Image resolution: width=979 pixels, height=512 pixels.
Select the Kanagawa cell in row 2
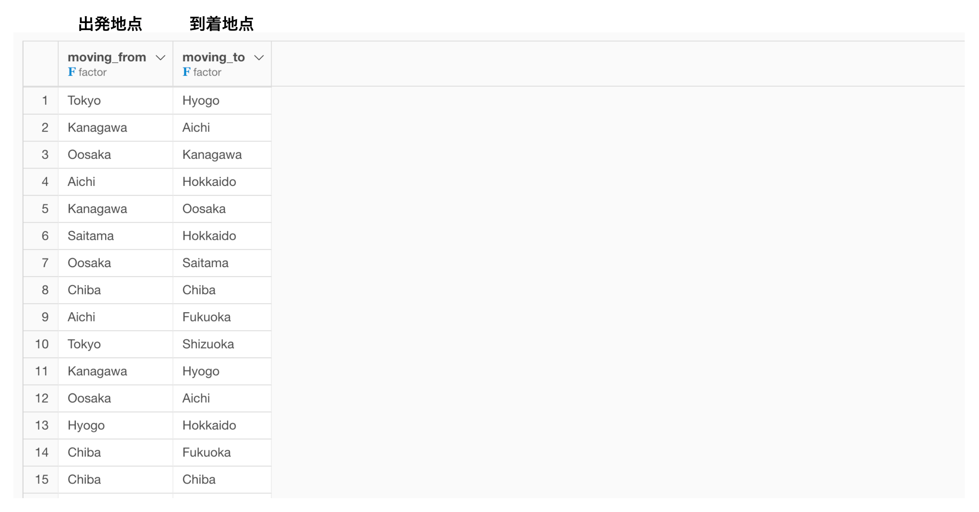(x=116, y=128)
